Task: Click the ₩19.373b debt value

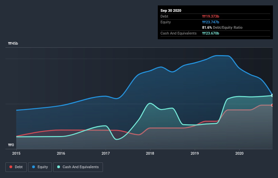Action: coord(211,16)
